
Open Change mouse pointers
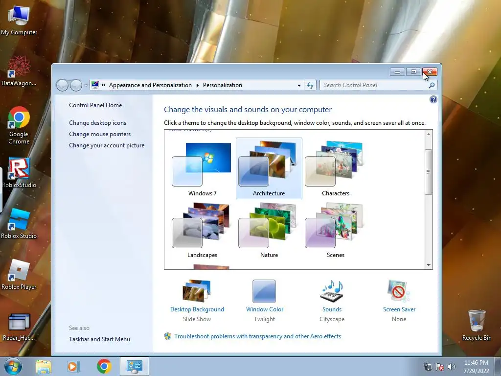100,134
